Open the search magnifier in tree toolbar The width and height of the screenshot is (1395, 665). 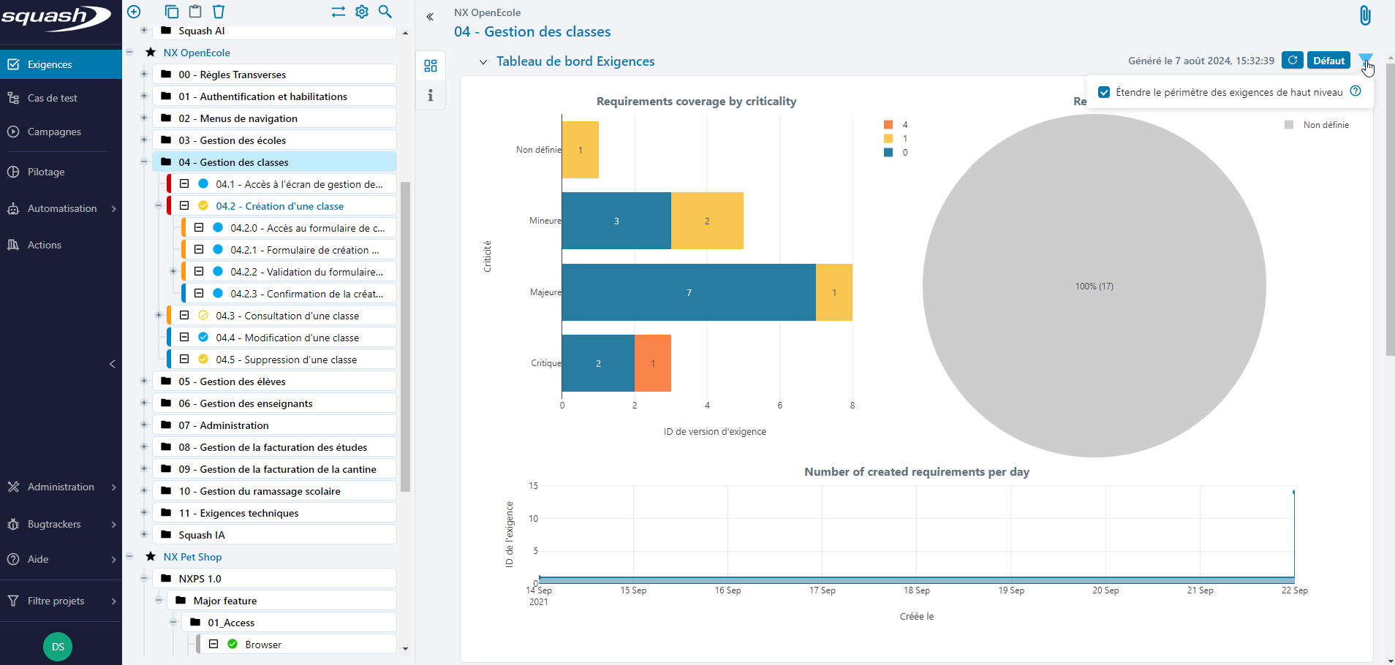click(385, 12)
